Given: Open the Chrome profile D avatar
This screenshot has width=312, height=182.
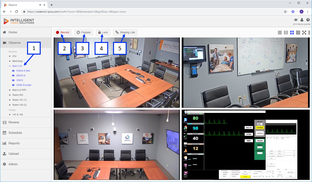Looking at the screenshot, I should click(x=301, y=12).
